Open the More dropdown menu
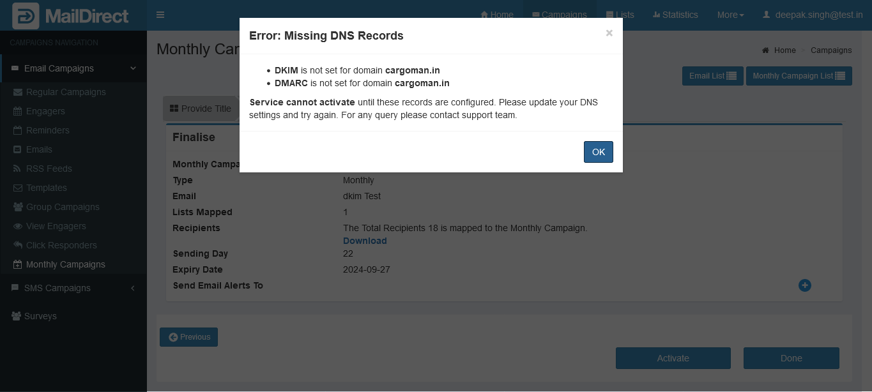This screenshot has height=392, width=872. click(x=730, y=15)
